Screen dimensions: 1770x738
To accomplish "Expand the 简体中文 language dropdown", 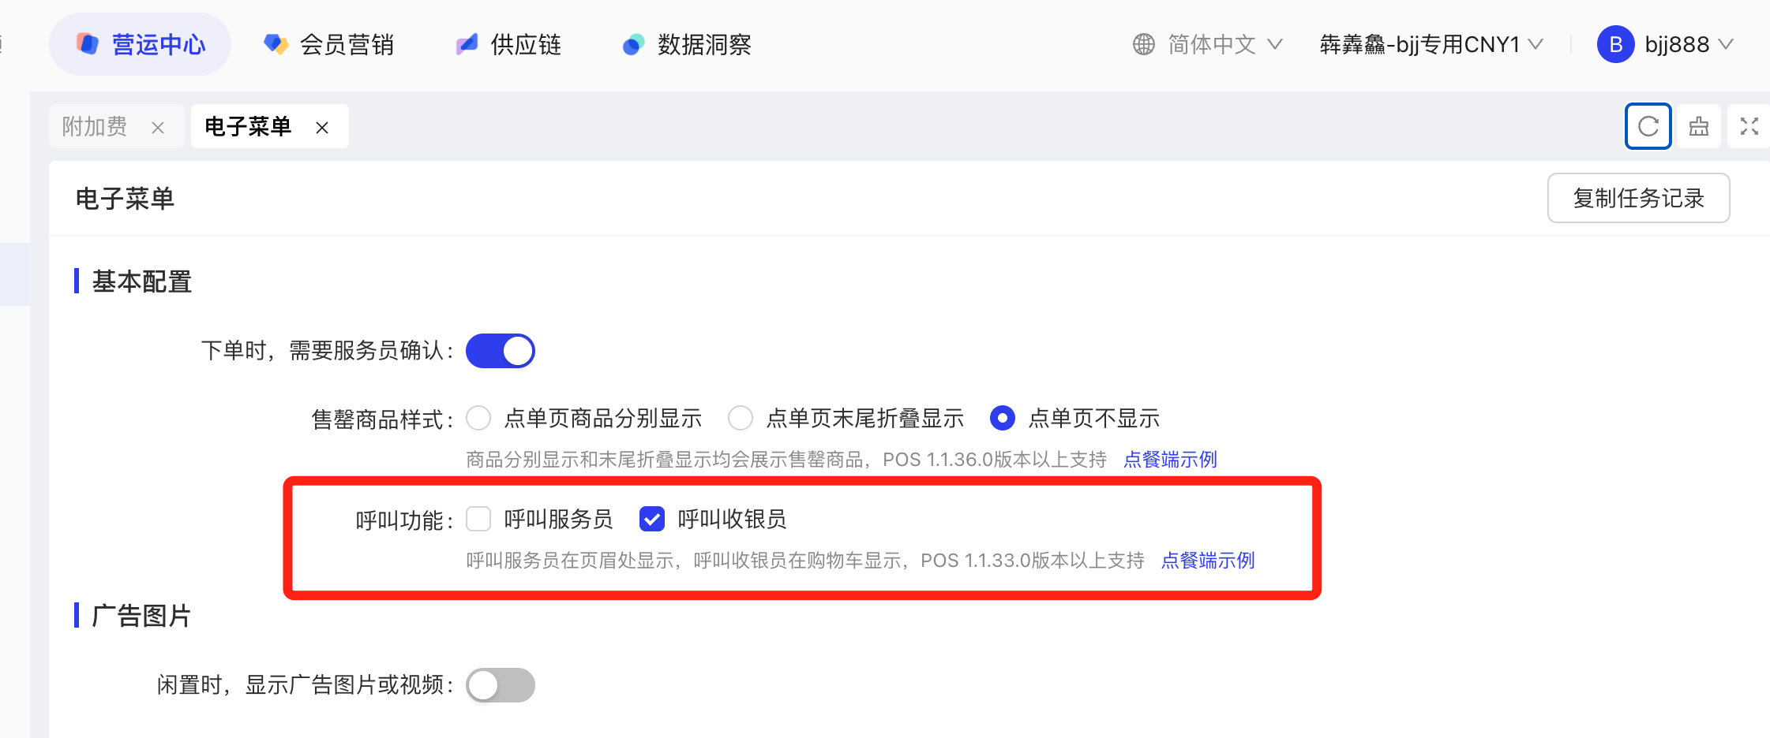I will tap(1224, 44).
